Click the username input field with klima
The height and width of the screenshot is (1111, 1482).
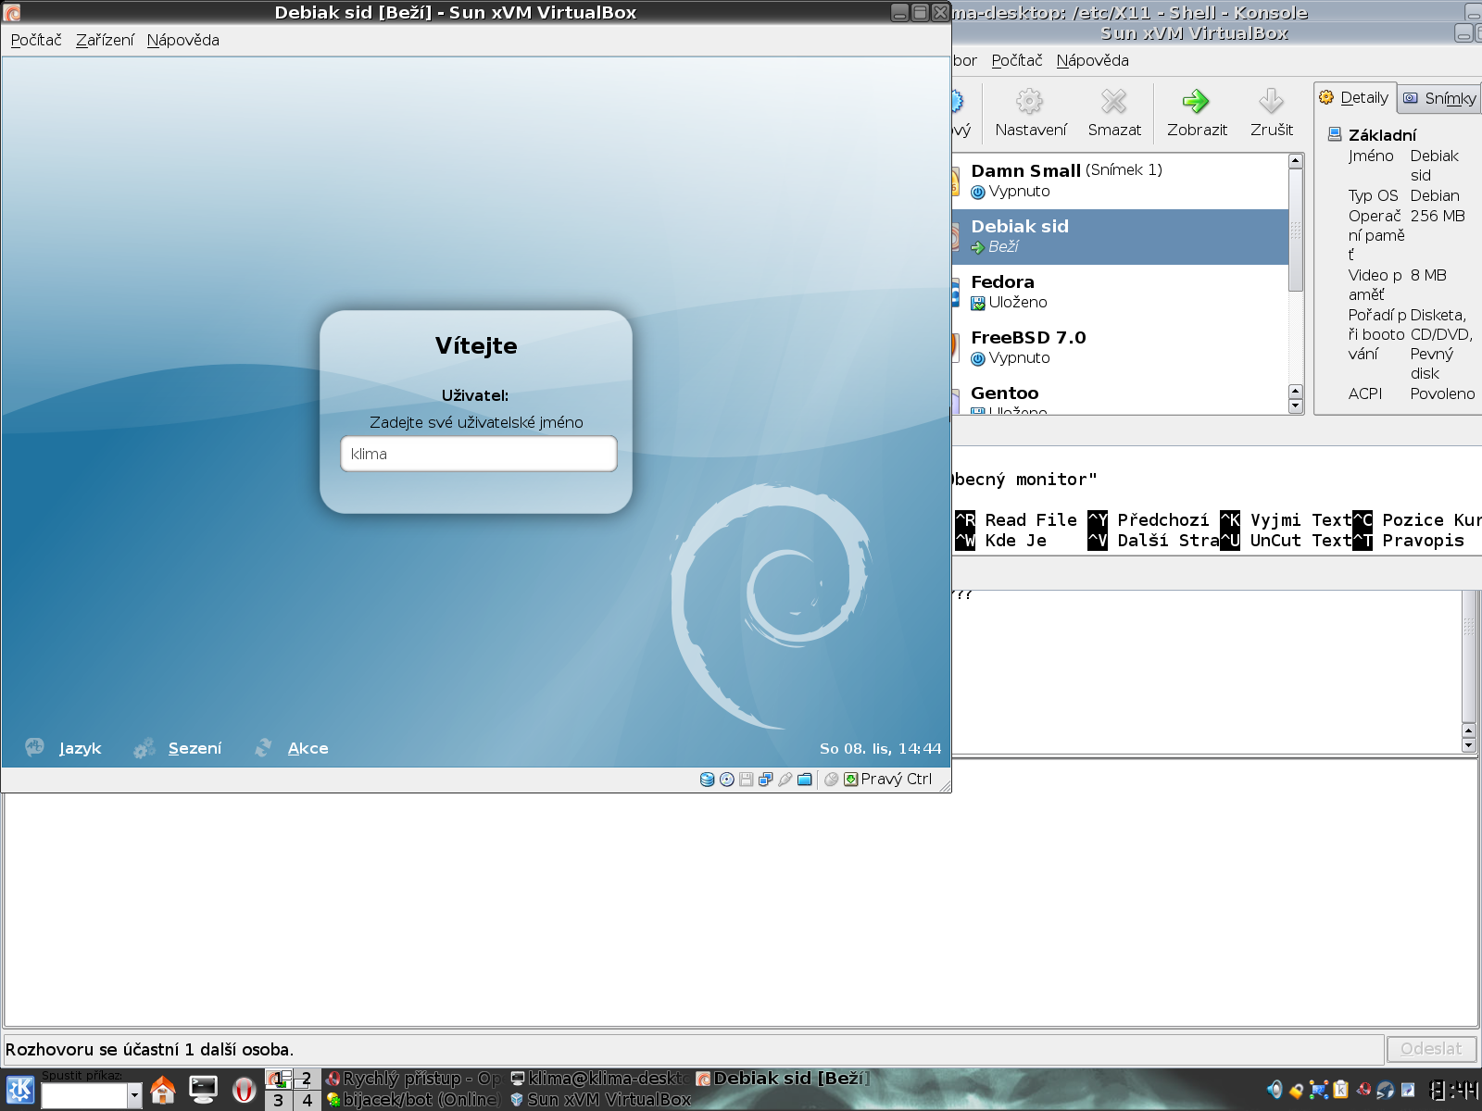click(x=479, y=454)
